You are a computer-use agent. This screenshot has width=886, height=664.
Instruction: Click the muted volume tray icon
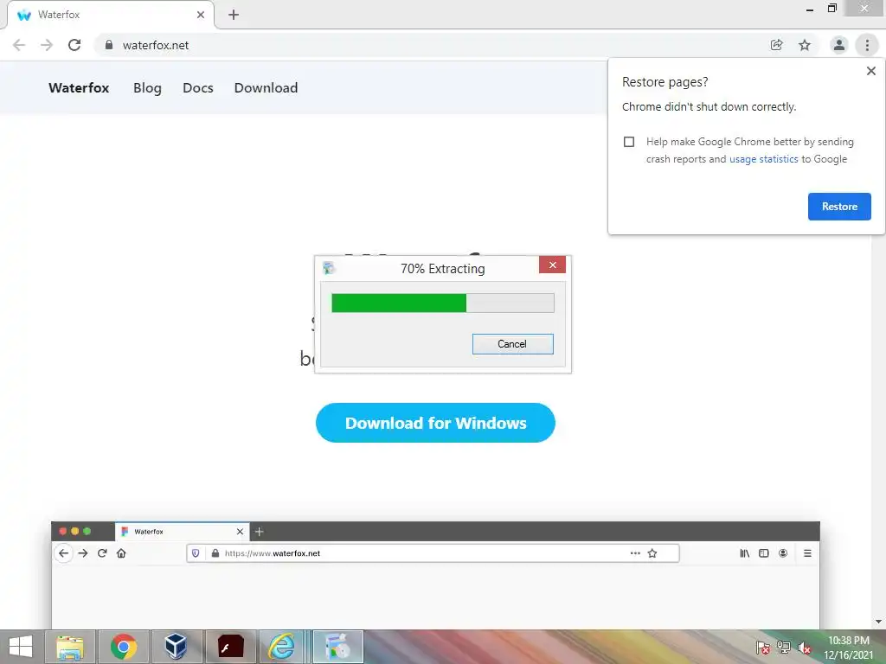[804, 648]
